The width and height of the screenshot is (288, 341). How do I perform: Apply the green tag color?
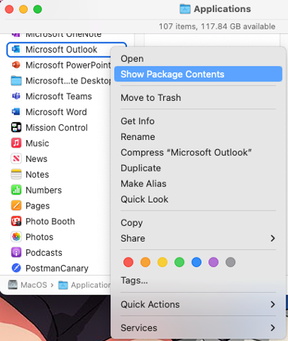click(180, 262)
